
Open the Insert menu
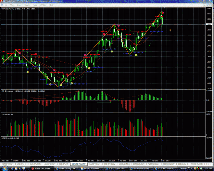point(19,5)
